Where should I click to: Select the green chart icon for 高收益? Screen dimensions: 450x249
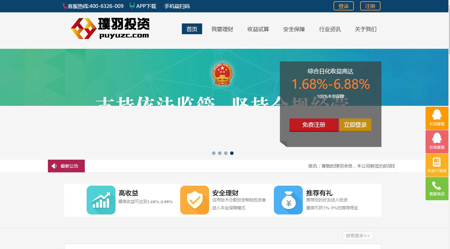point(101,200)
